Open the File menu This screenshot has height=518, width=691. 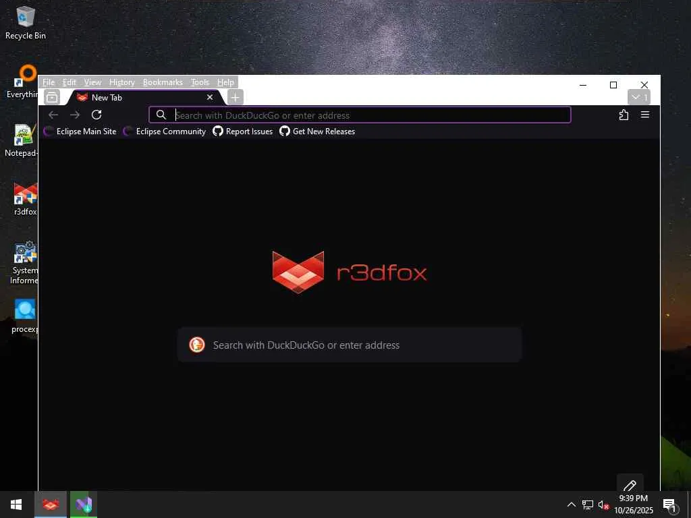pos(49,82)
